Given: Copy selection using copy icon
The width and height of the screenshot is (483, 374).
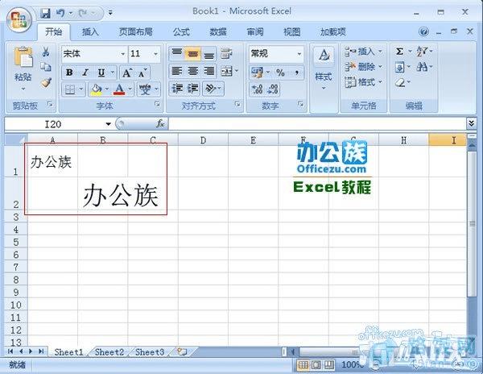Looking at the screenshot, I should (x=46, y=67).
